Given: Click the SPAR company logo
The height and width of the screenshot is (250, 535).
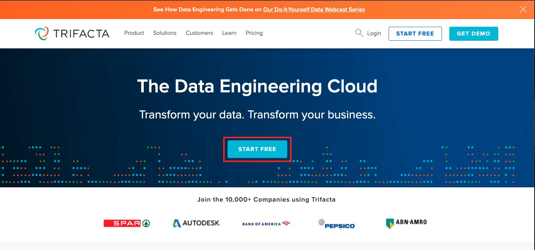Looking at the screenshot, I should click(126, 223).
